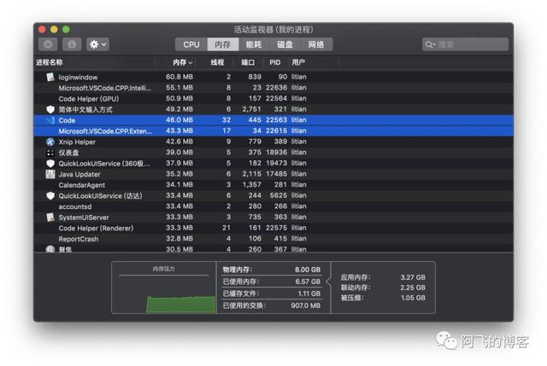Select Java Updater process name
The width and height of the screenshot is (547, 366).
point(79,174)
